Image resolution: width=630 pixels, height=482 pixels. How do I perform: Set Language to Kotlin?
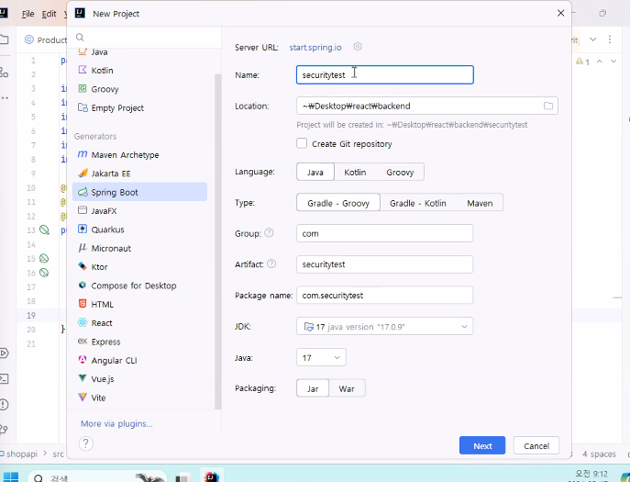click(355, 173)
